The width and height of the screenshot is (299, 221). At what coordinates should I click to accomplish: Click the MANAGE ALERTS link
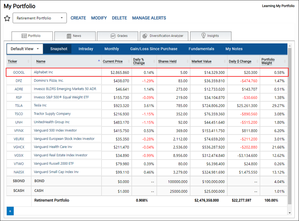coord(149,18)
